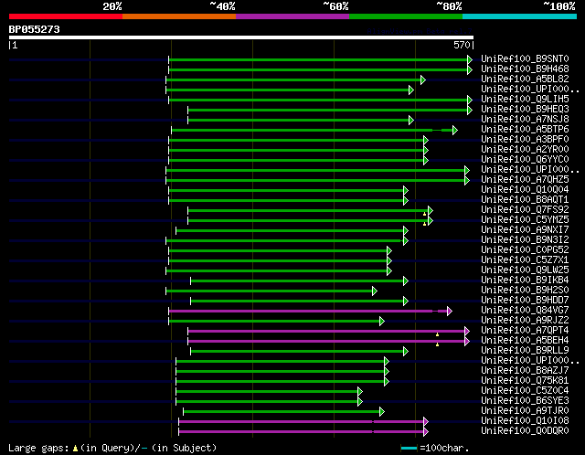Click the purple alignment bar for UniRef100_Q84VG7
Screen dimensions: 585x455
pyautogui.click(x=308, y=311)
